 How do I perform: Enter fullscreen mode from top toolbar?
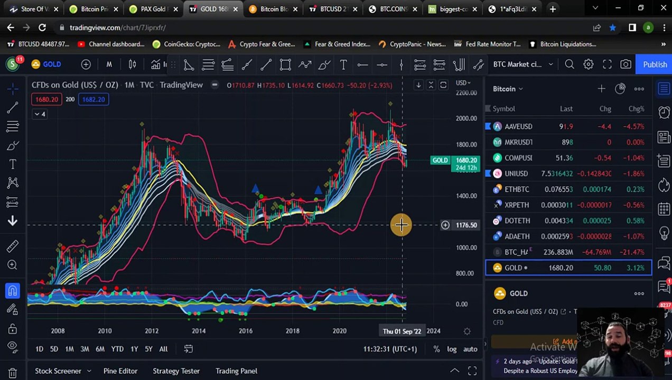click(x=607, y=64)
